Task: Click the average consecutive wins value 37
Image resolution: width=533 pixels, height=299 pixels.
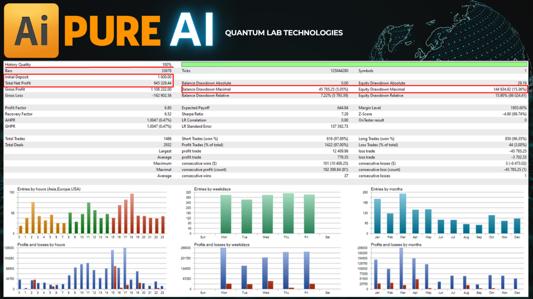Action: 346,176
